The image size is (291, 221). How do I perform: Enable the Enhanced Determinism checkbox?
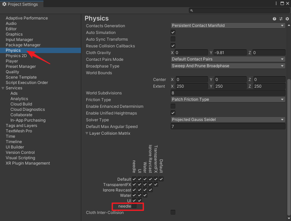(173, 106)
